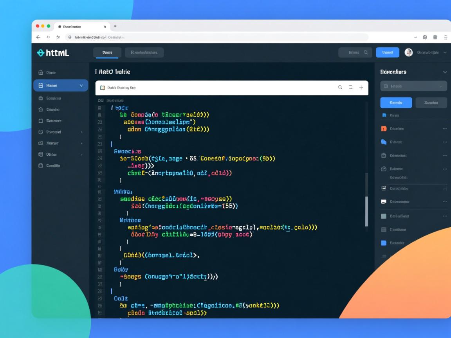Viewport: 451px width, 338px height.
Task: Click the magnifier icon in the white file bar
Action: [340, 88]
